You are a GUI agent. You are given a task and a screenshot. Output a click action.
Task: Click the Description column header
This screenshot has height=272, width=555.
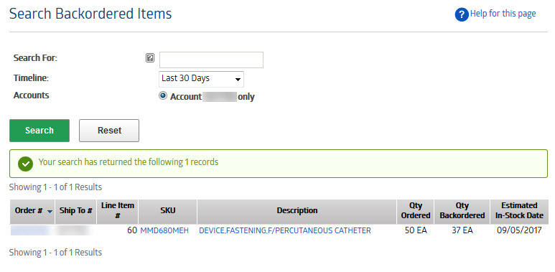coord(297,211)
